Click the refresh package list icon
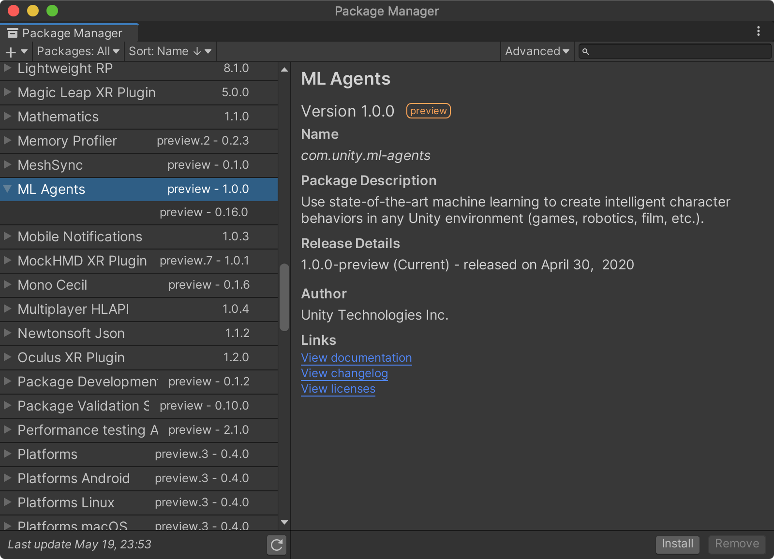 (276, 545)
